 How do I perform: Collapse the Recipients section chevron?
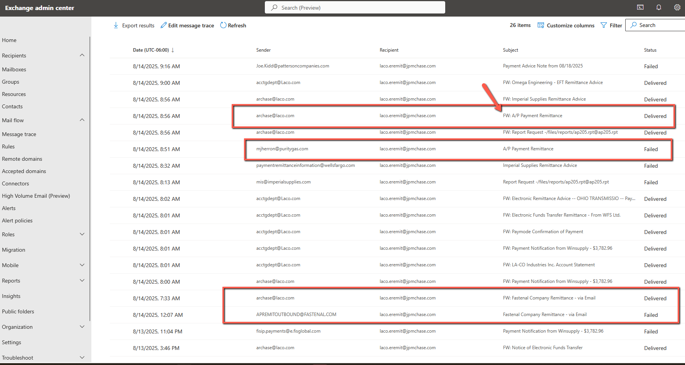pos(82,55)
